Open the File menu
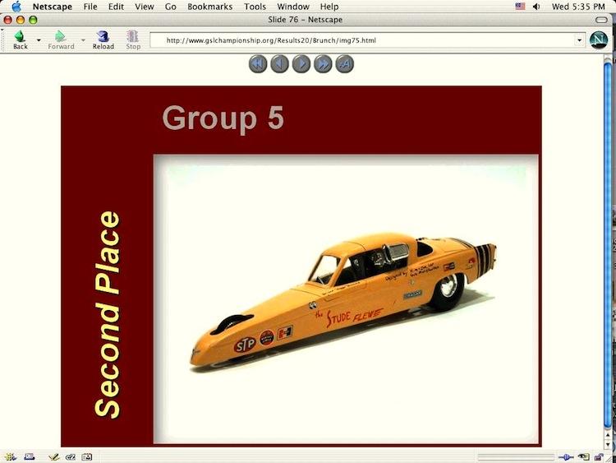The height and width of the screenshot is (463, 616). click(x=90, y=7)
